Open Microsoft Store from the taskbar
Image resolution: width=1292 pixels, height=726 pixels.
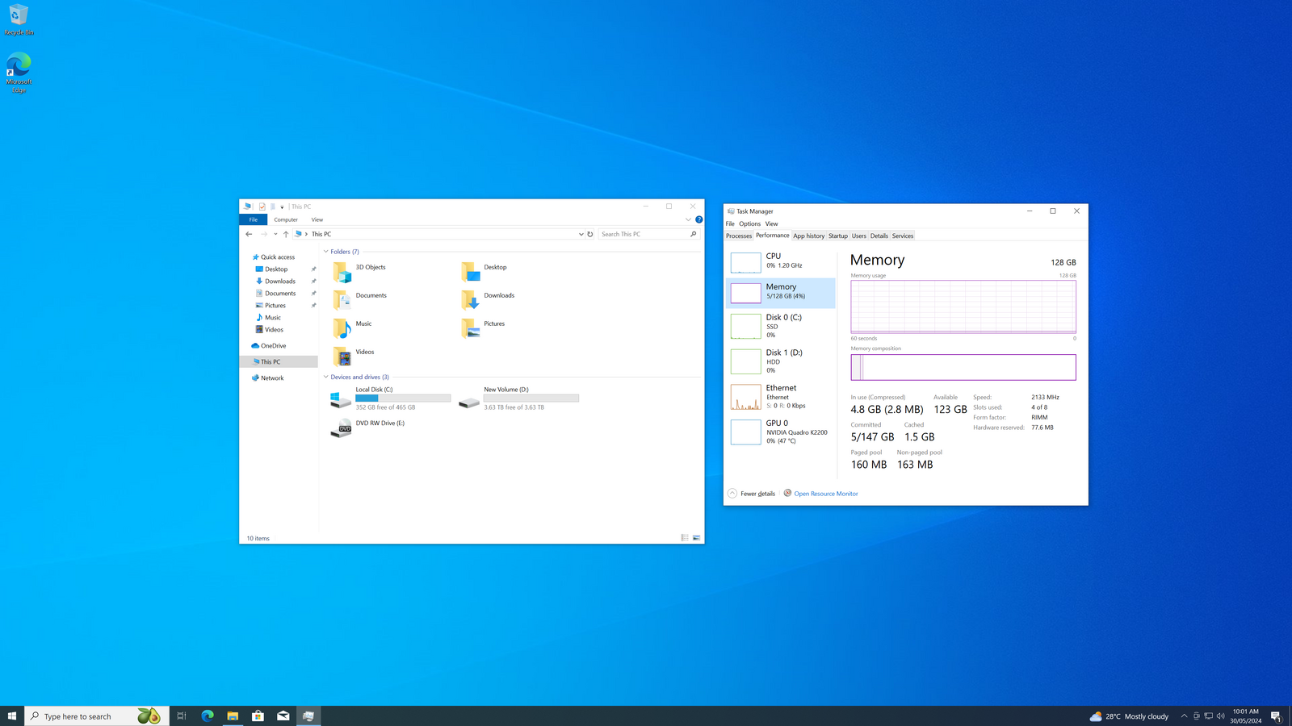(258, 716)
